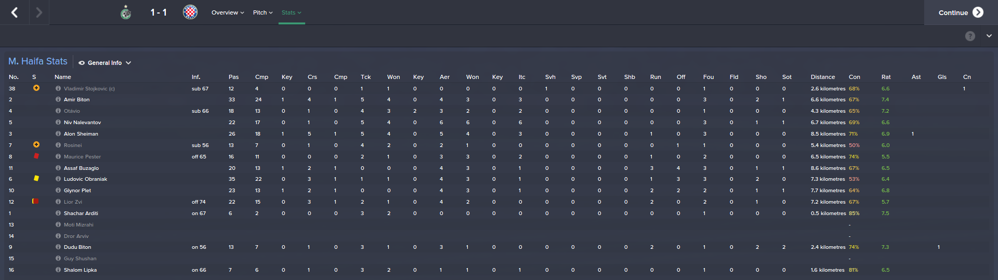Click the help question mark icon
The image size is (998, 280).
(970, 36)
